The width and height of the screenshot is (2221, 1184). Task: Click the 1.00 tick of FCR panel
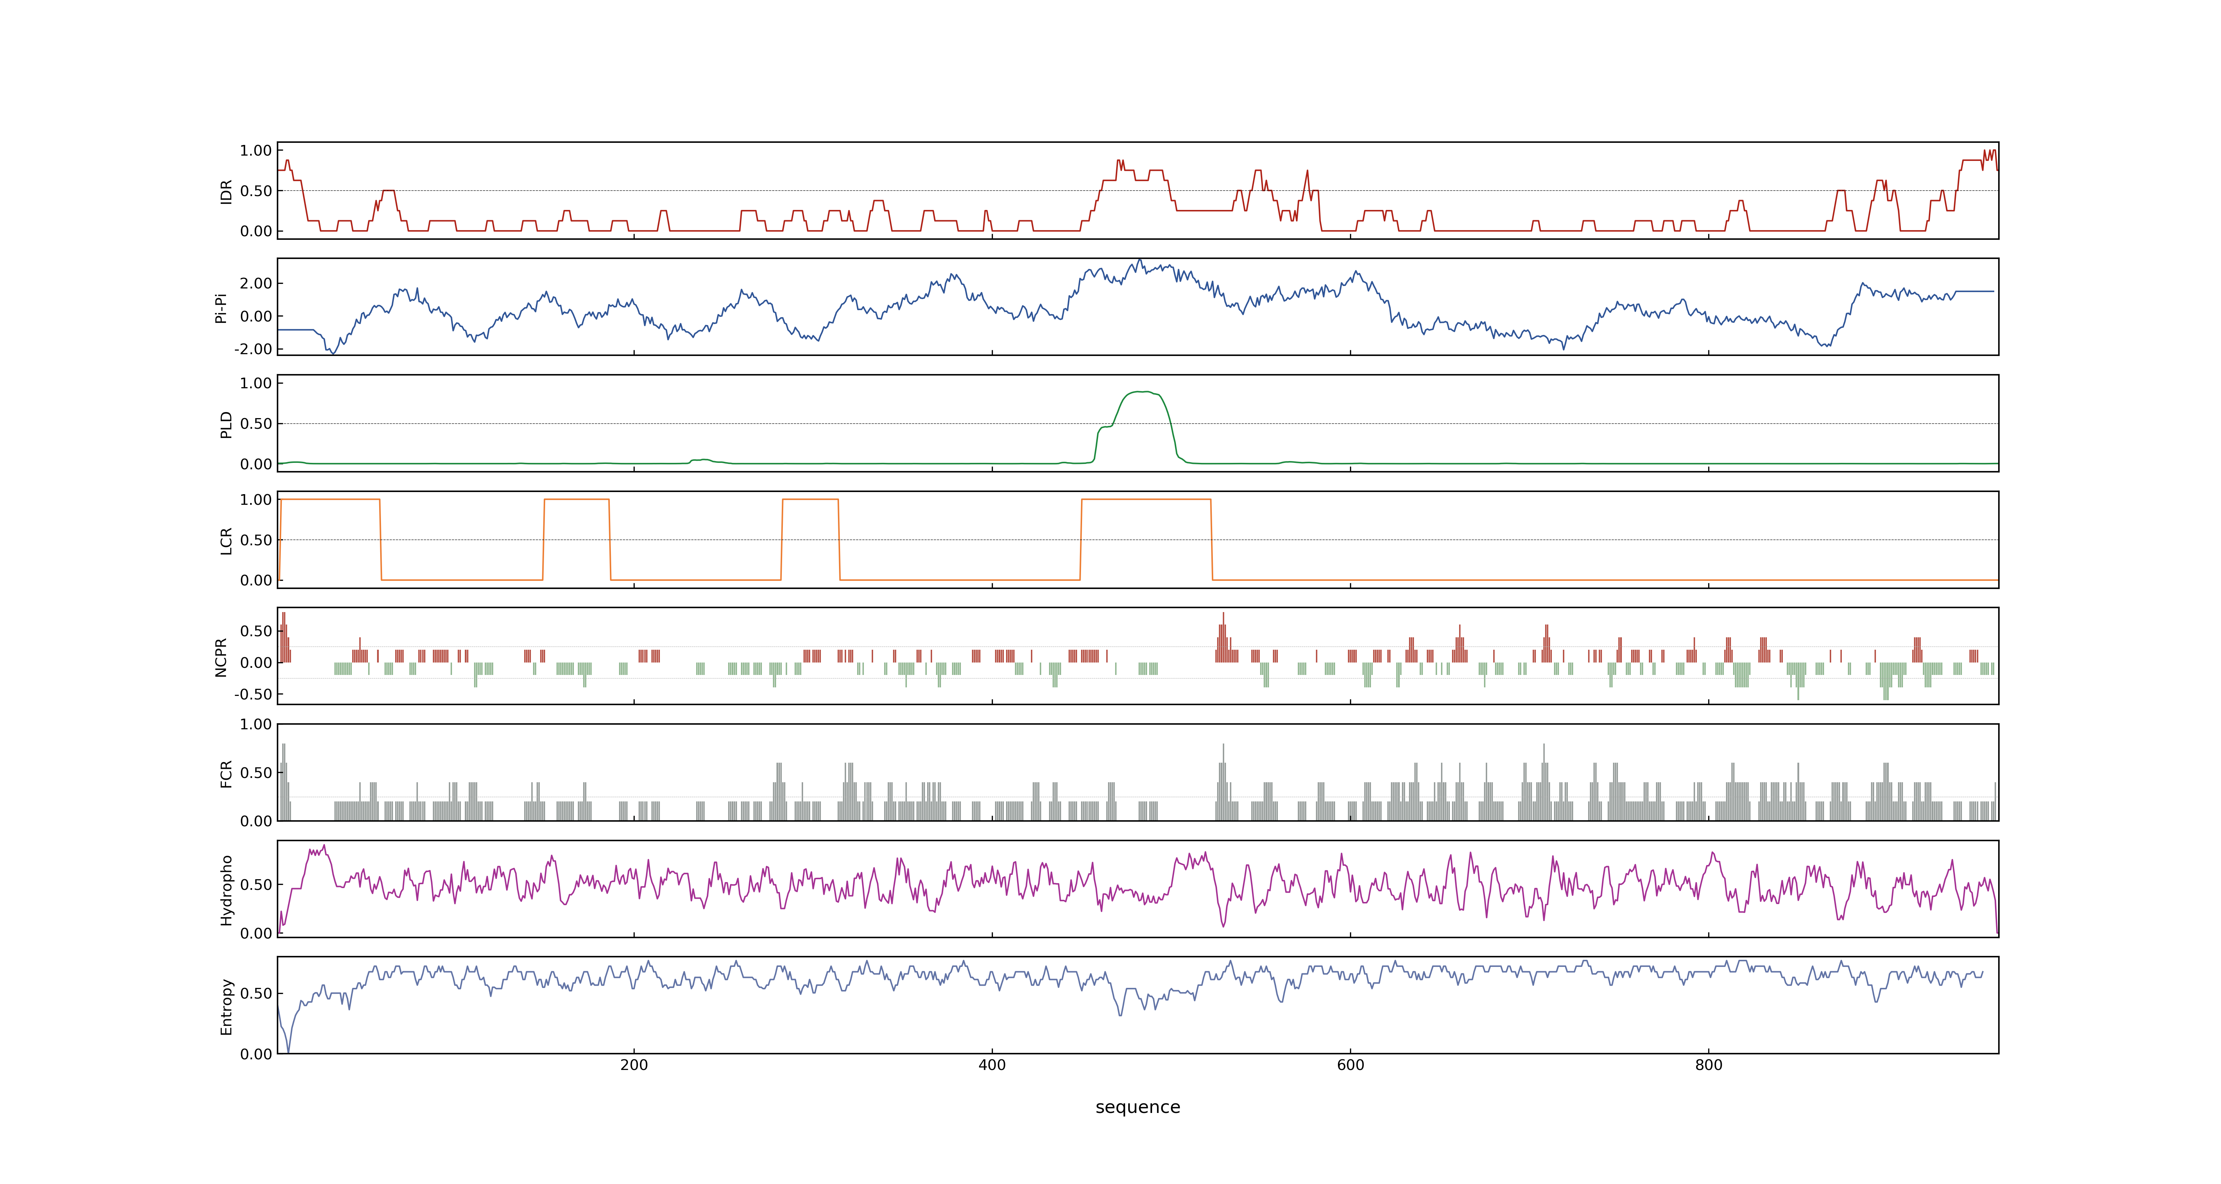tap(256, 724)
